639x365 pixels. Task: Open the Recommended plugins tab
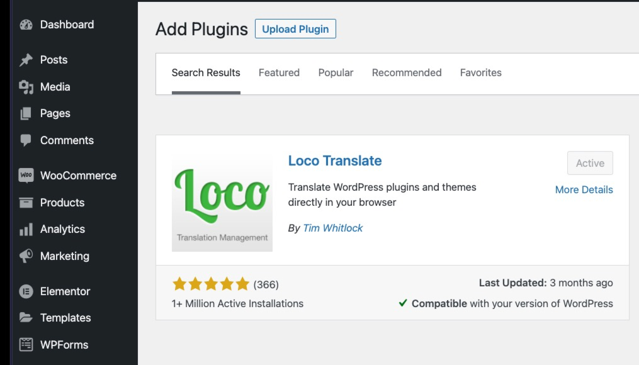coord(407,72)
